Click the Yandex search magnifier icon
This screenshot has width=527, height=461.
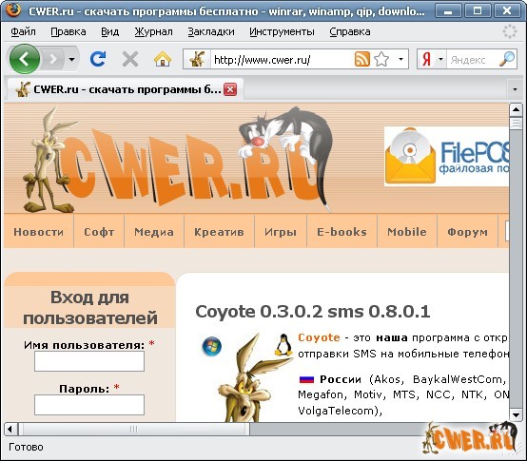click(507, 59)
